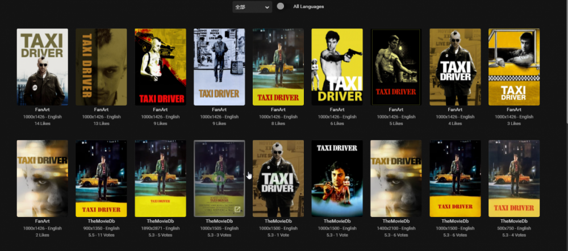Click the '14 Likes' text
Screen dimensions: 568x251
tap(43, 123)
